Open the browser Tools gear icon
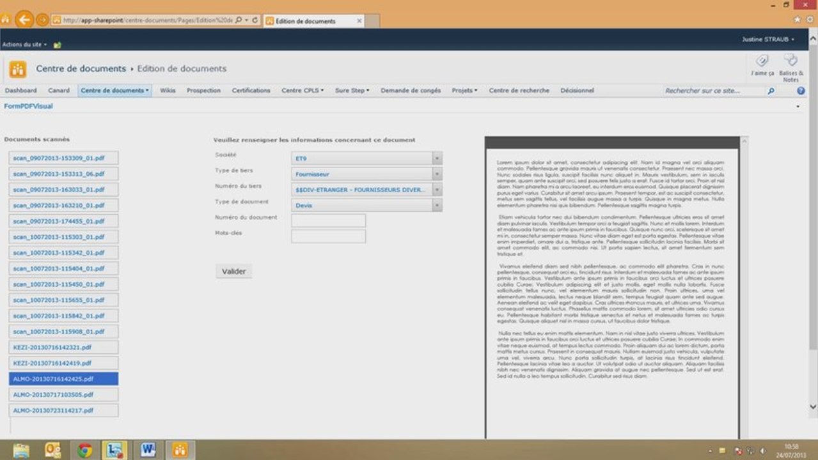Image resolution: width=818 pixels, height=460 pixels. point(810,20)
